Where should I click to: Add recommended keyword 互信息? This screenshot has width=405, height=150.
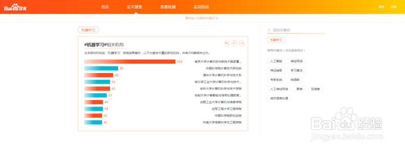click(315, 89)
